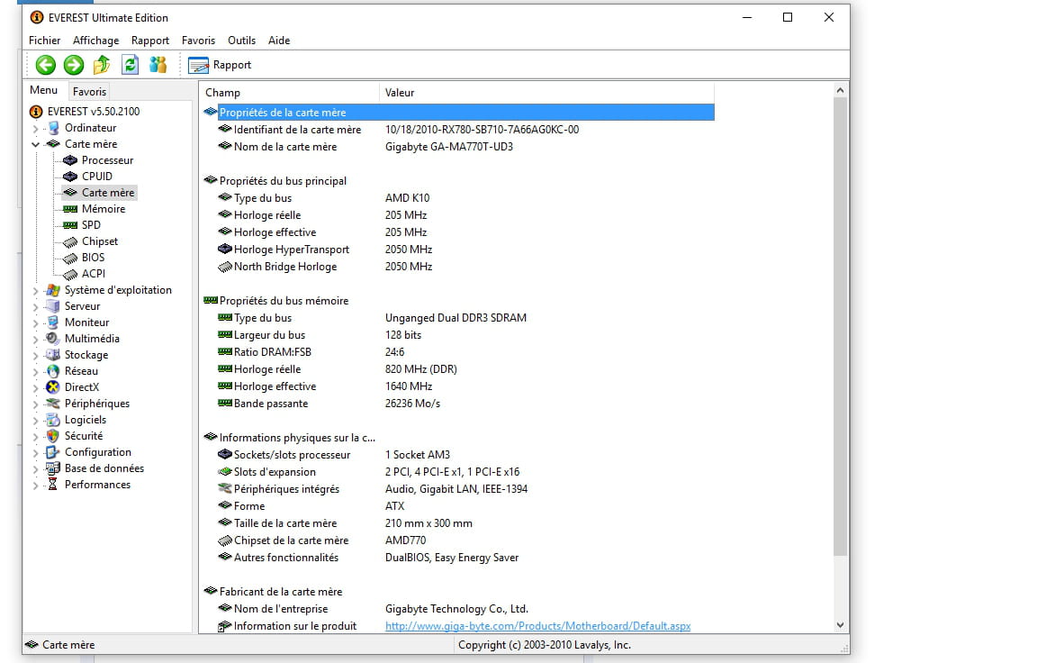The height and width of the screenshot is (663, 1037).
Task: Click the users icon in toolbar
Action: coord(158,65)
